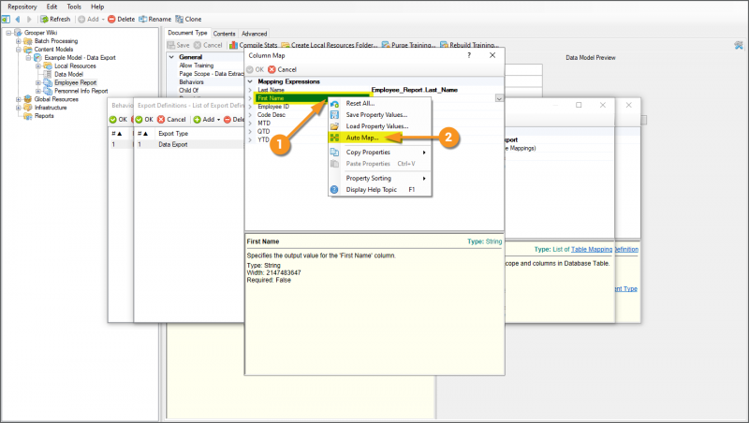Choose Auto Map from context menu
Image resolution: width=749 pixels, height=423 pixels.
click(x=362, y=138)
